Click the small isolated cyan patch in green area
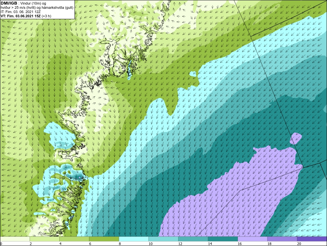Viewport: 327px width, 246px height. [193, 74]
